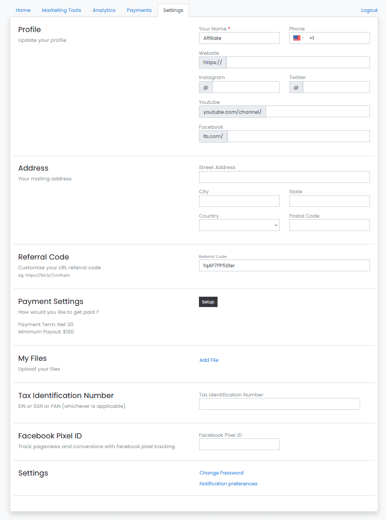Click the Add File link
This screenshot has height=520, width=386.
tap(209, 360)
